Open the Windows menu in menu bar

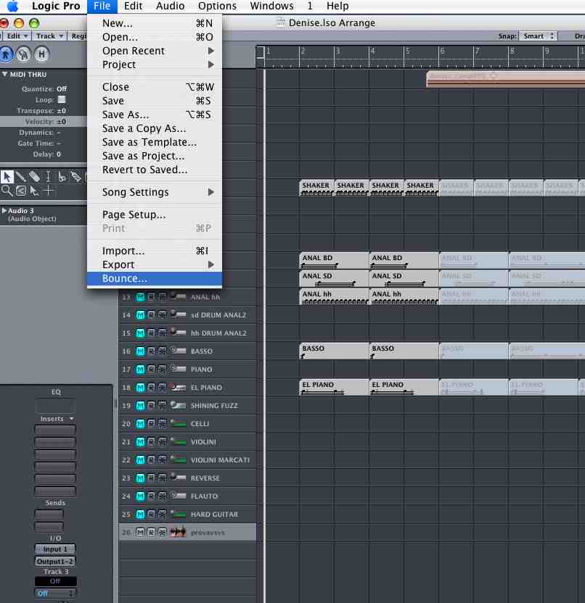click(271, 6)
